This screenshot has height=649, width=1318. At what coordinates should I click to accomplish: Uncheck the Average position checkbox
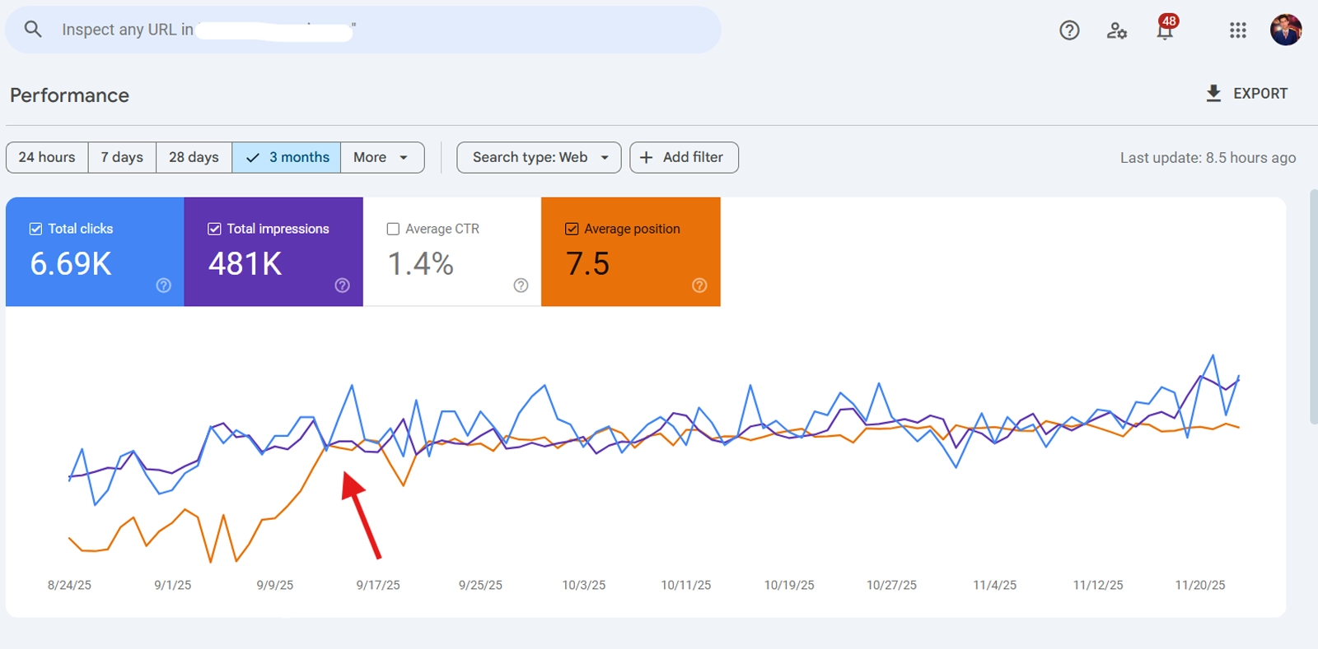click(x=572, y=229)
